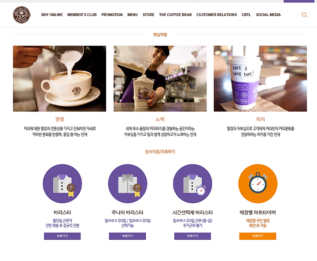317x261 pixels.
Task: Open the MEMBER'S CLUB menu
Action: coord(82,15)
